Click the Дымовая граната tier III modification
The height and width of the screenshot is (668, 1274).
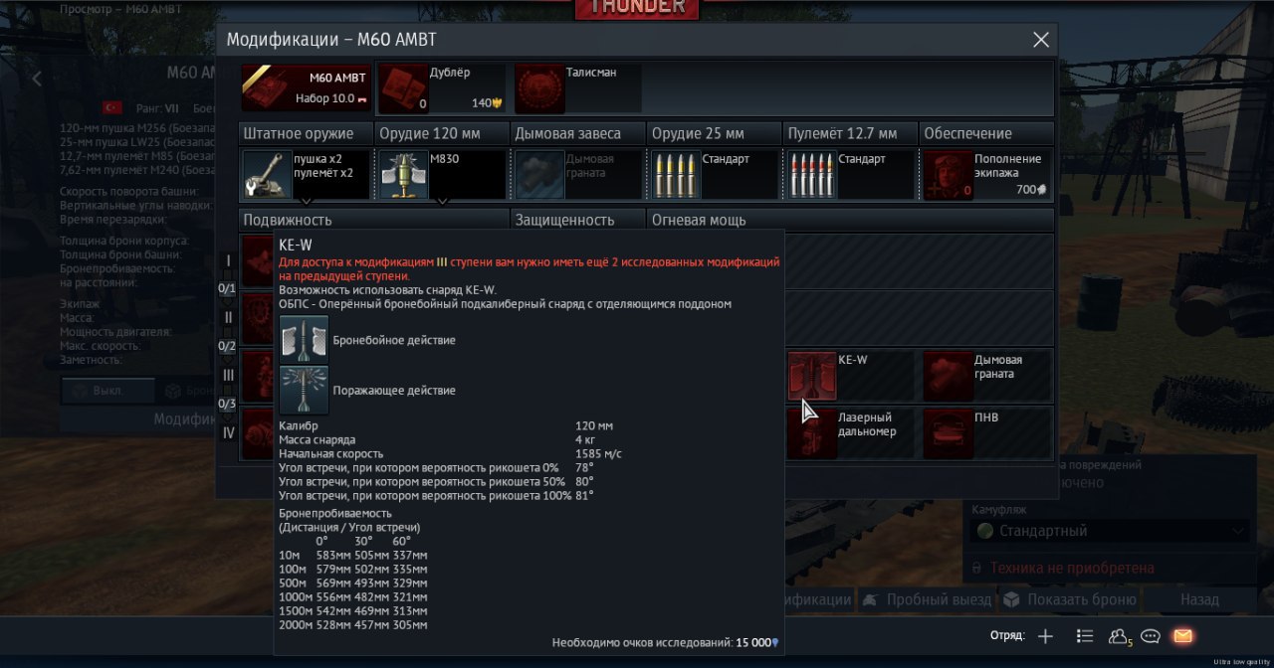click(x=986, y=376)
